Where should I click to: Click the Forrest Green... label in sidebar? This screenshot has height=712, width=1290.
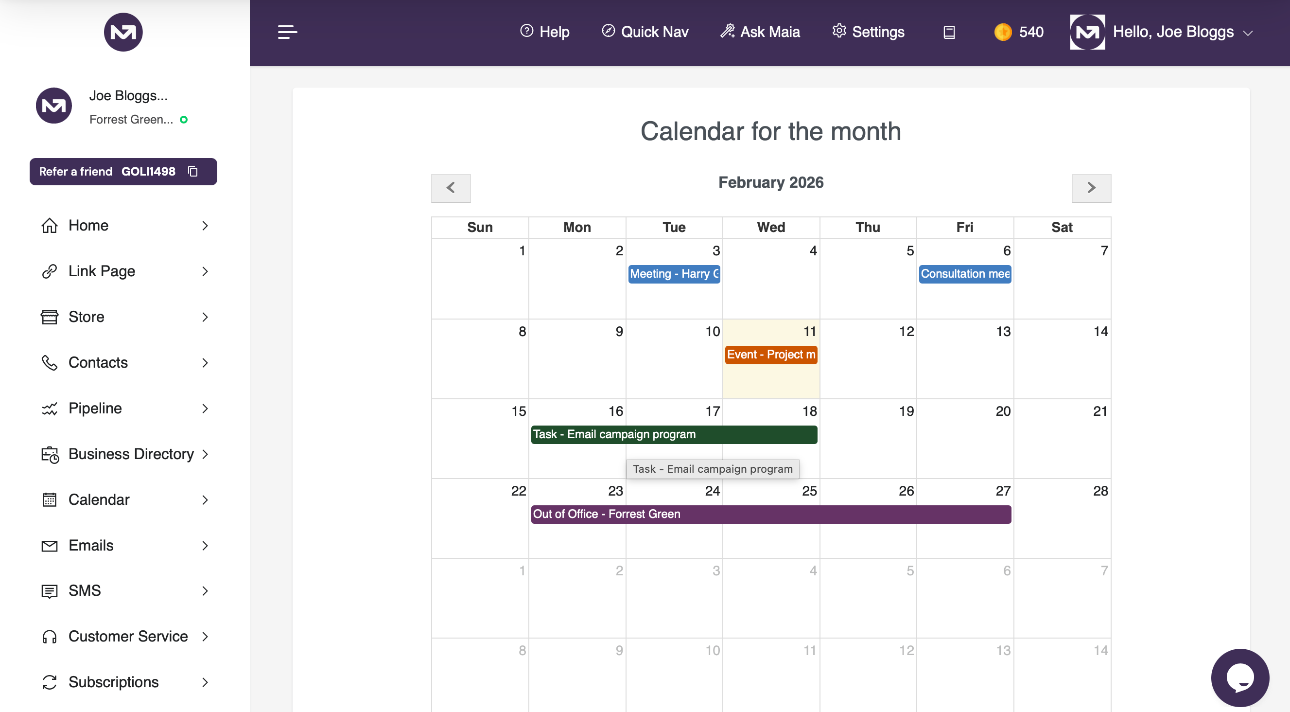131,119
